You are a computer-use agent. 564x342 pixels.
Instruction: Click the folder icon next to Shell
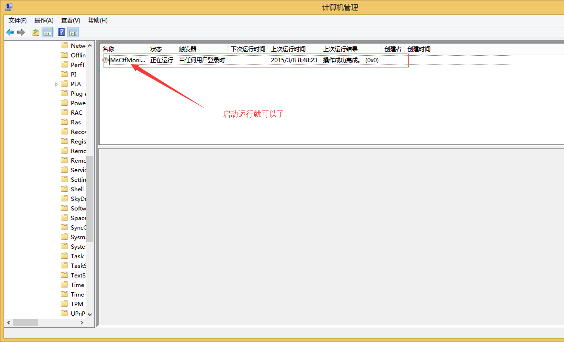point(64,189)
